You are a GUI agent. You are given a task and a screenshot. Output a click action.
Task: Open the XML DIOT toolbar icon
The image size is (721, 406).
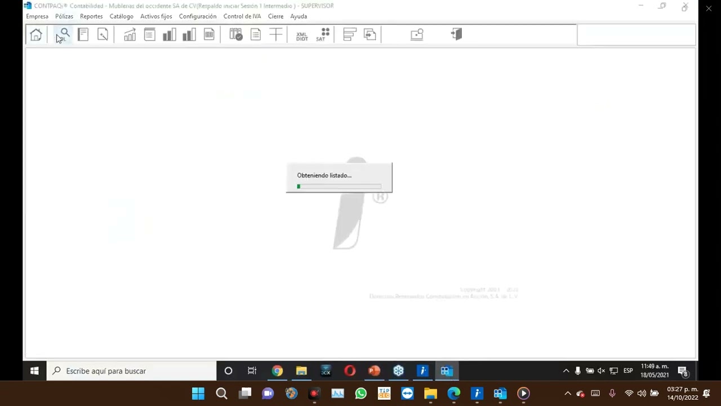pos(302,36)
